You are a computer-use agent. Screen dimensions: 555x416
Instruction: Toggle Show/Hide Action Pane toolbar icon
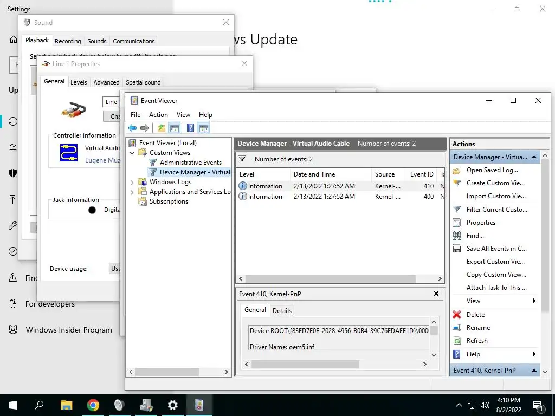click(204, 128)
